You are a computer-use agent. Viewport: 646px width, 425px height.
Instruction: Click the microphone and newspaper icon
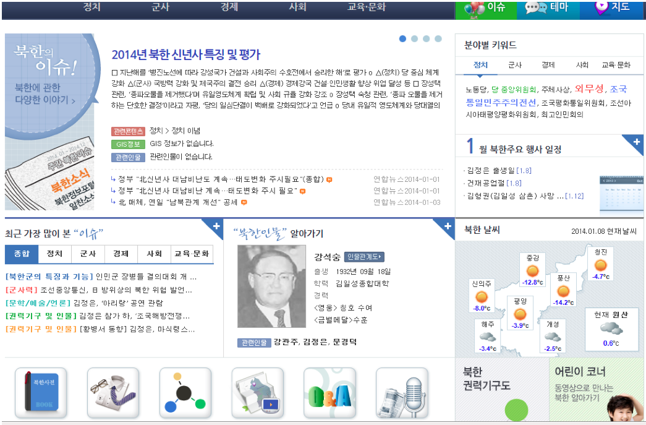402,393
